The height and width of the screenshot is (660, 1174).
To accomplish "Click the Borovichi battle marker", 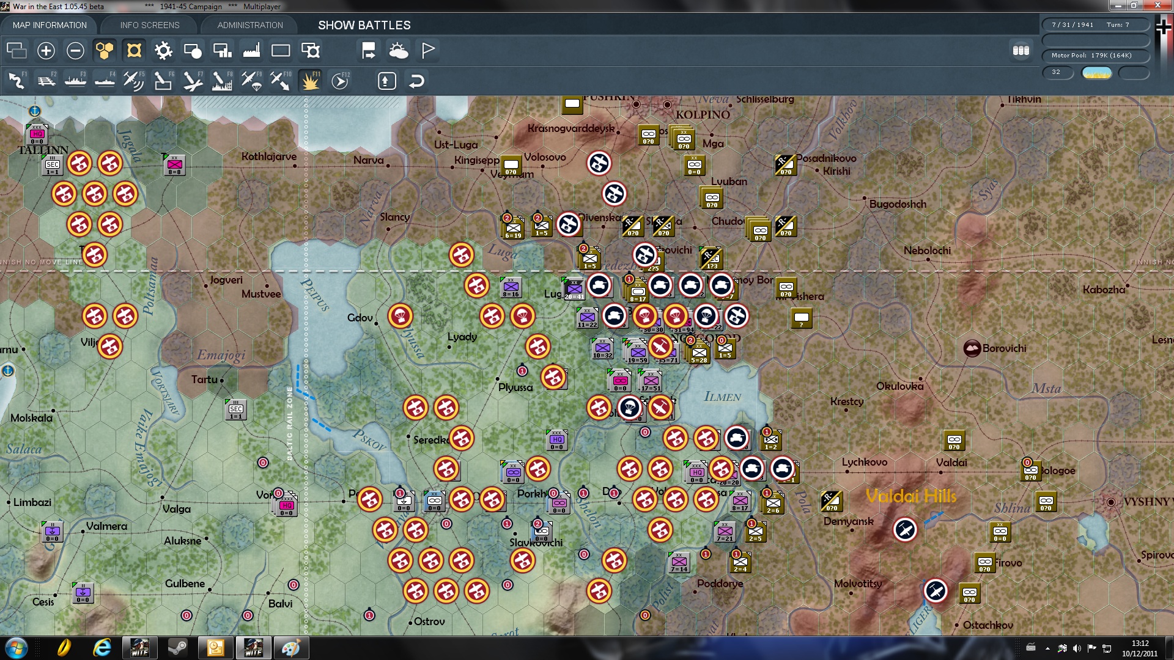I will coord(972,348).
